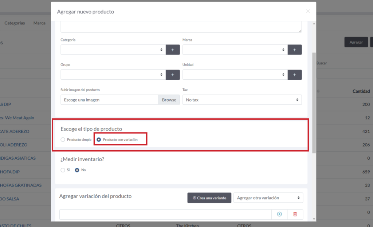Open the Agregar otra variación dropdown
The height and width of the screenshot is (227, 373).
(268, 198)
